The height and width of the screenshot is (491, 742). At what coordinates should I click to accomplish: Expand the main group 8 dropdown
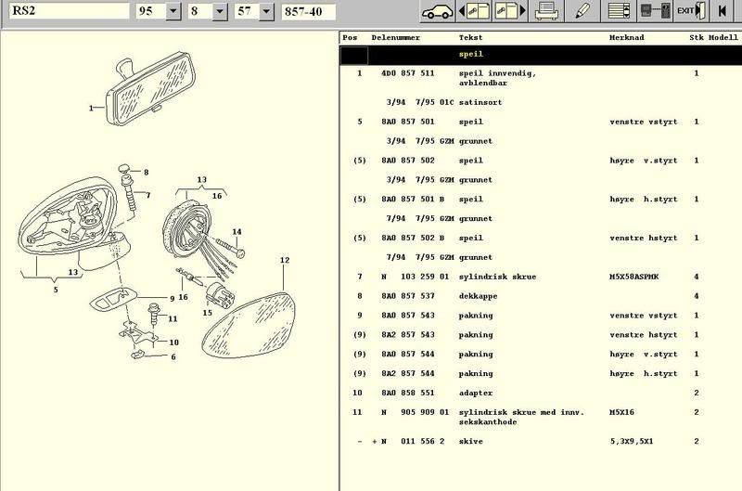(x=219, y=12)
